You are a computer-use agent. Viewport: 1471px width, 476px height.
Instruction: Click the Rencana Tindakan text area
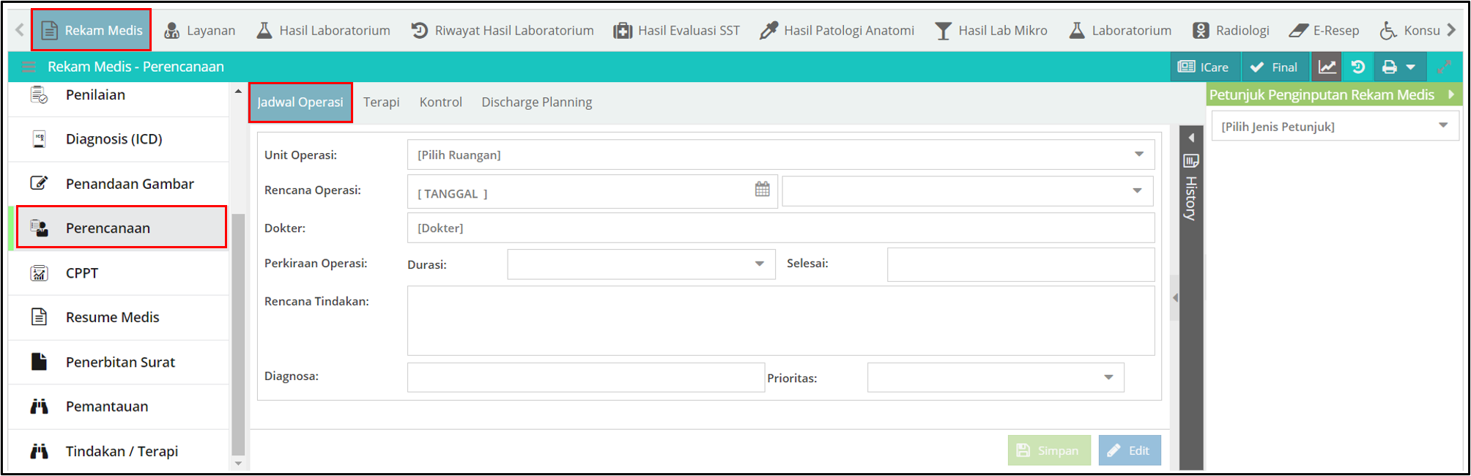click(781, 321)
